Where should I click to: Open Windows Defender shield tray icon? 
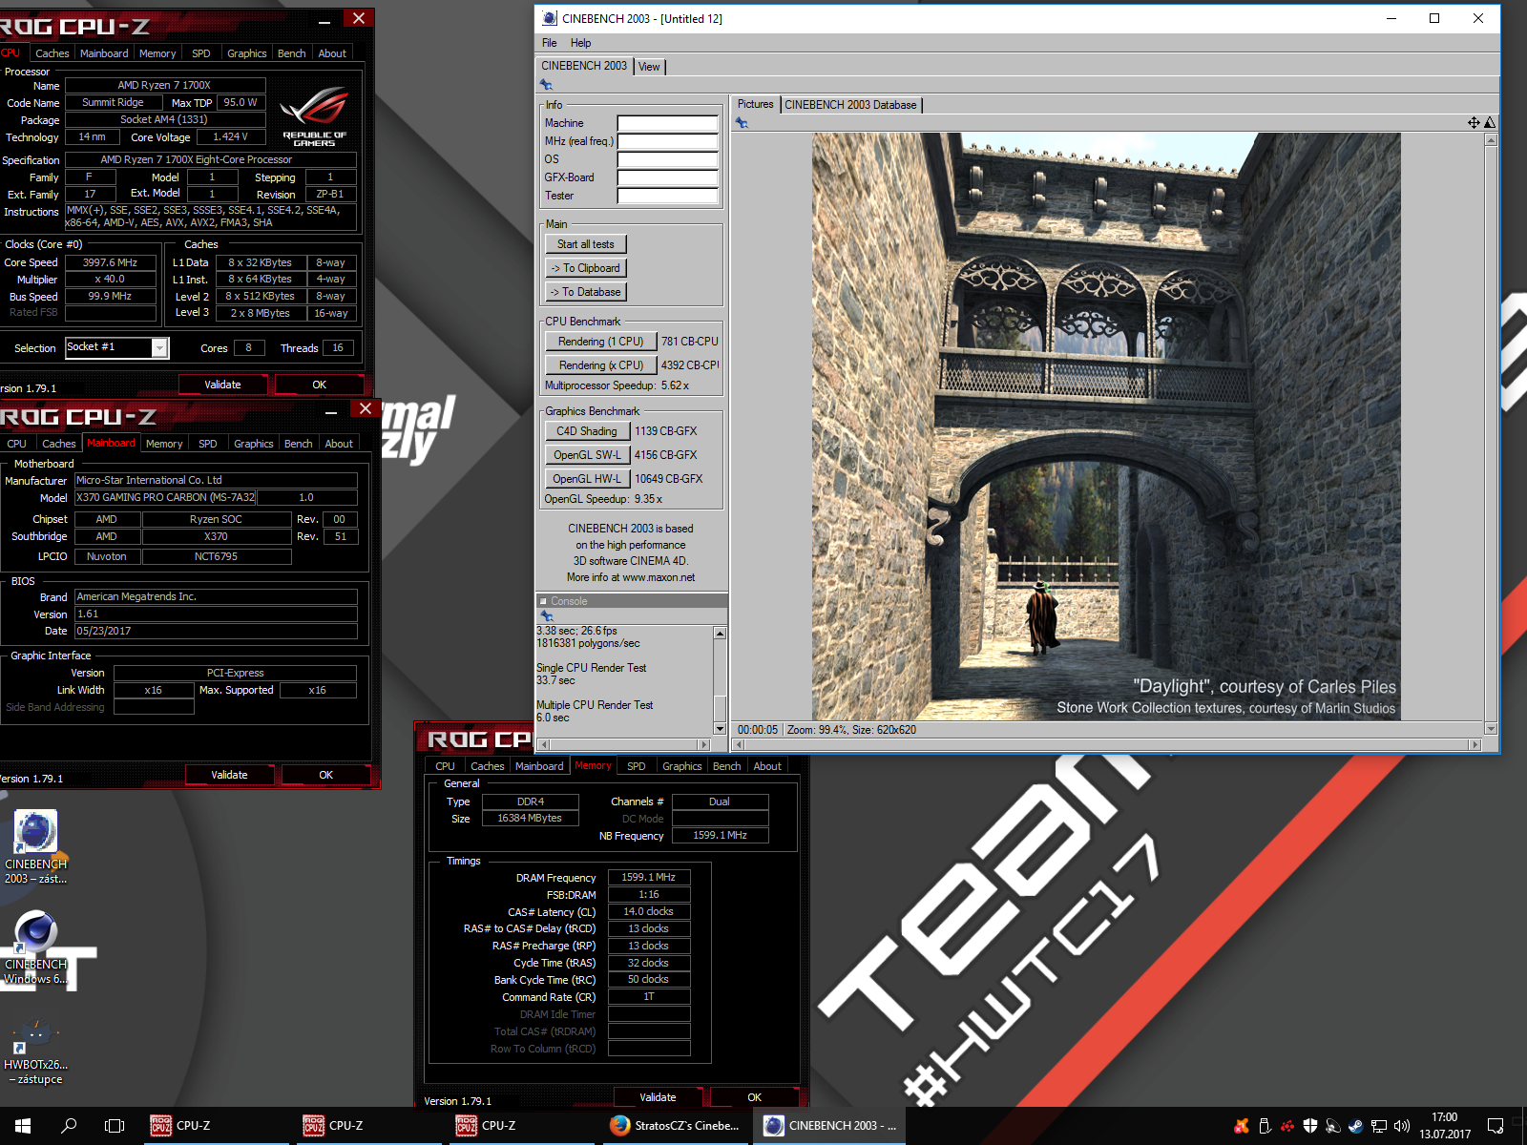point(1310,1126)
